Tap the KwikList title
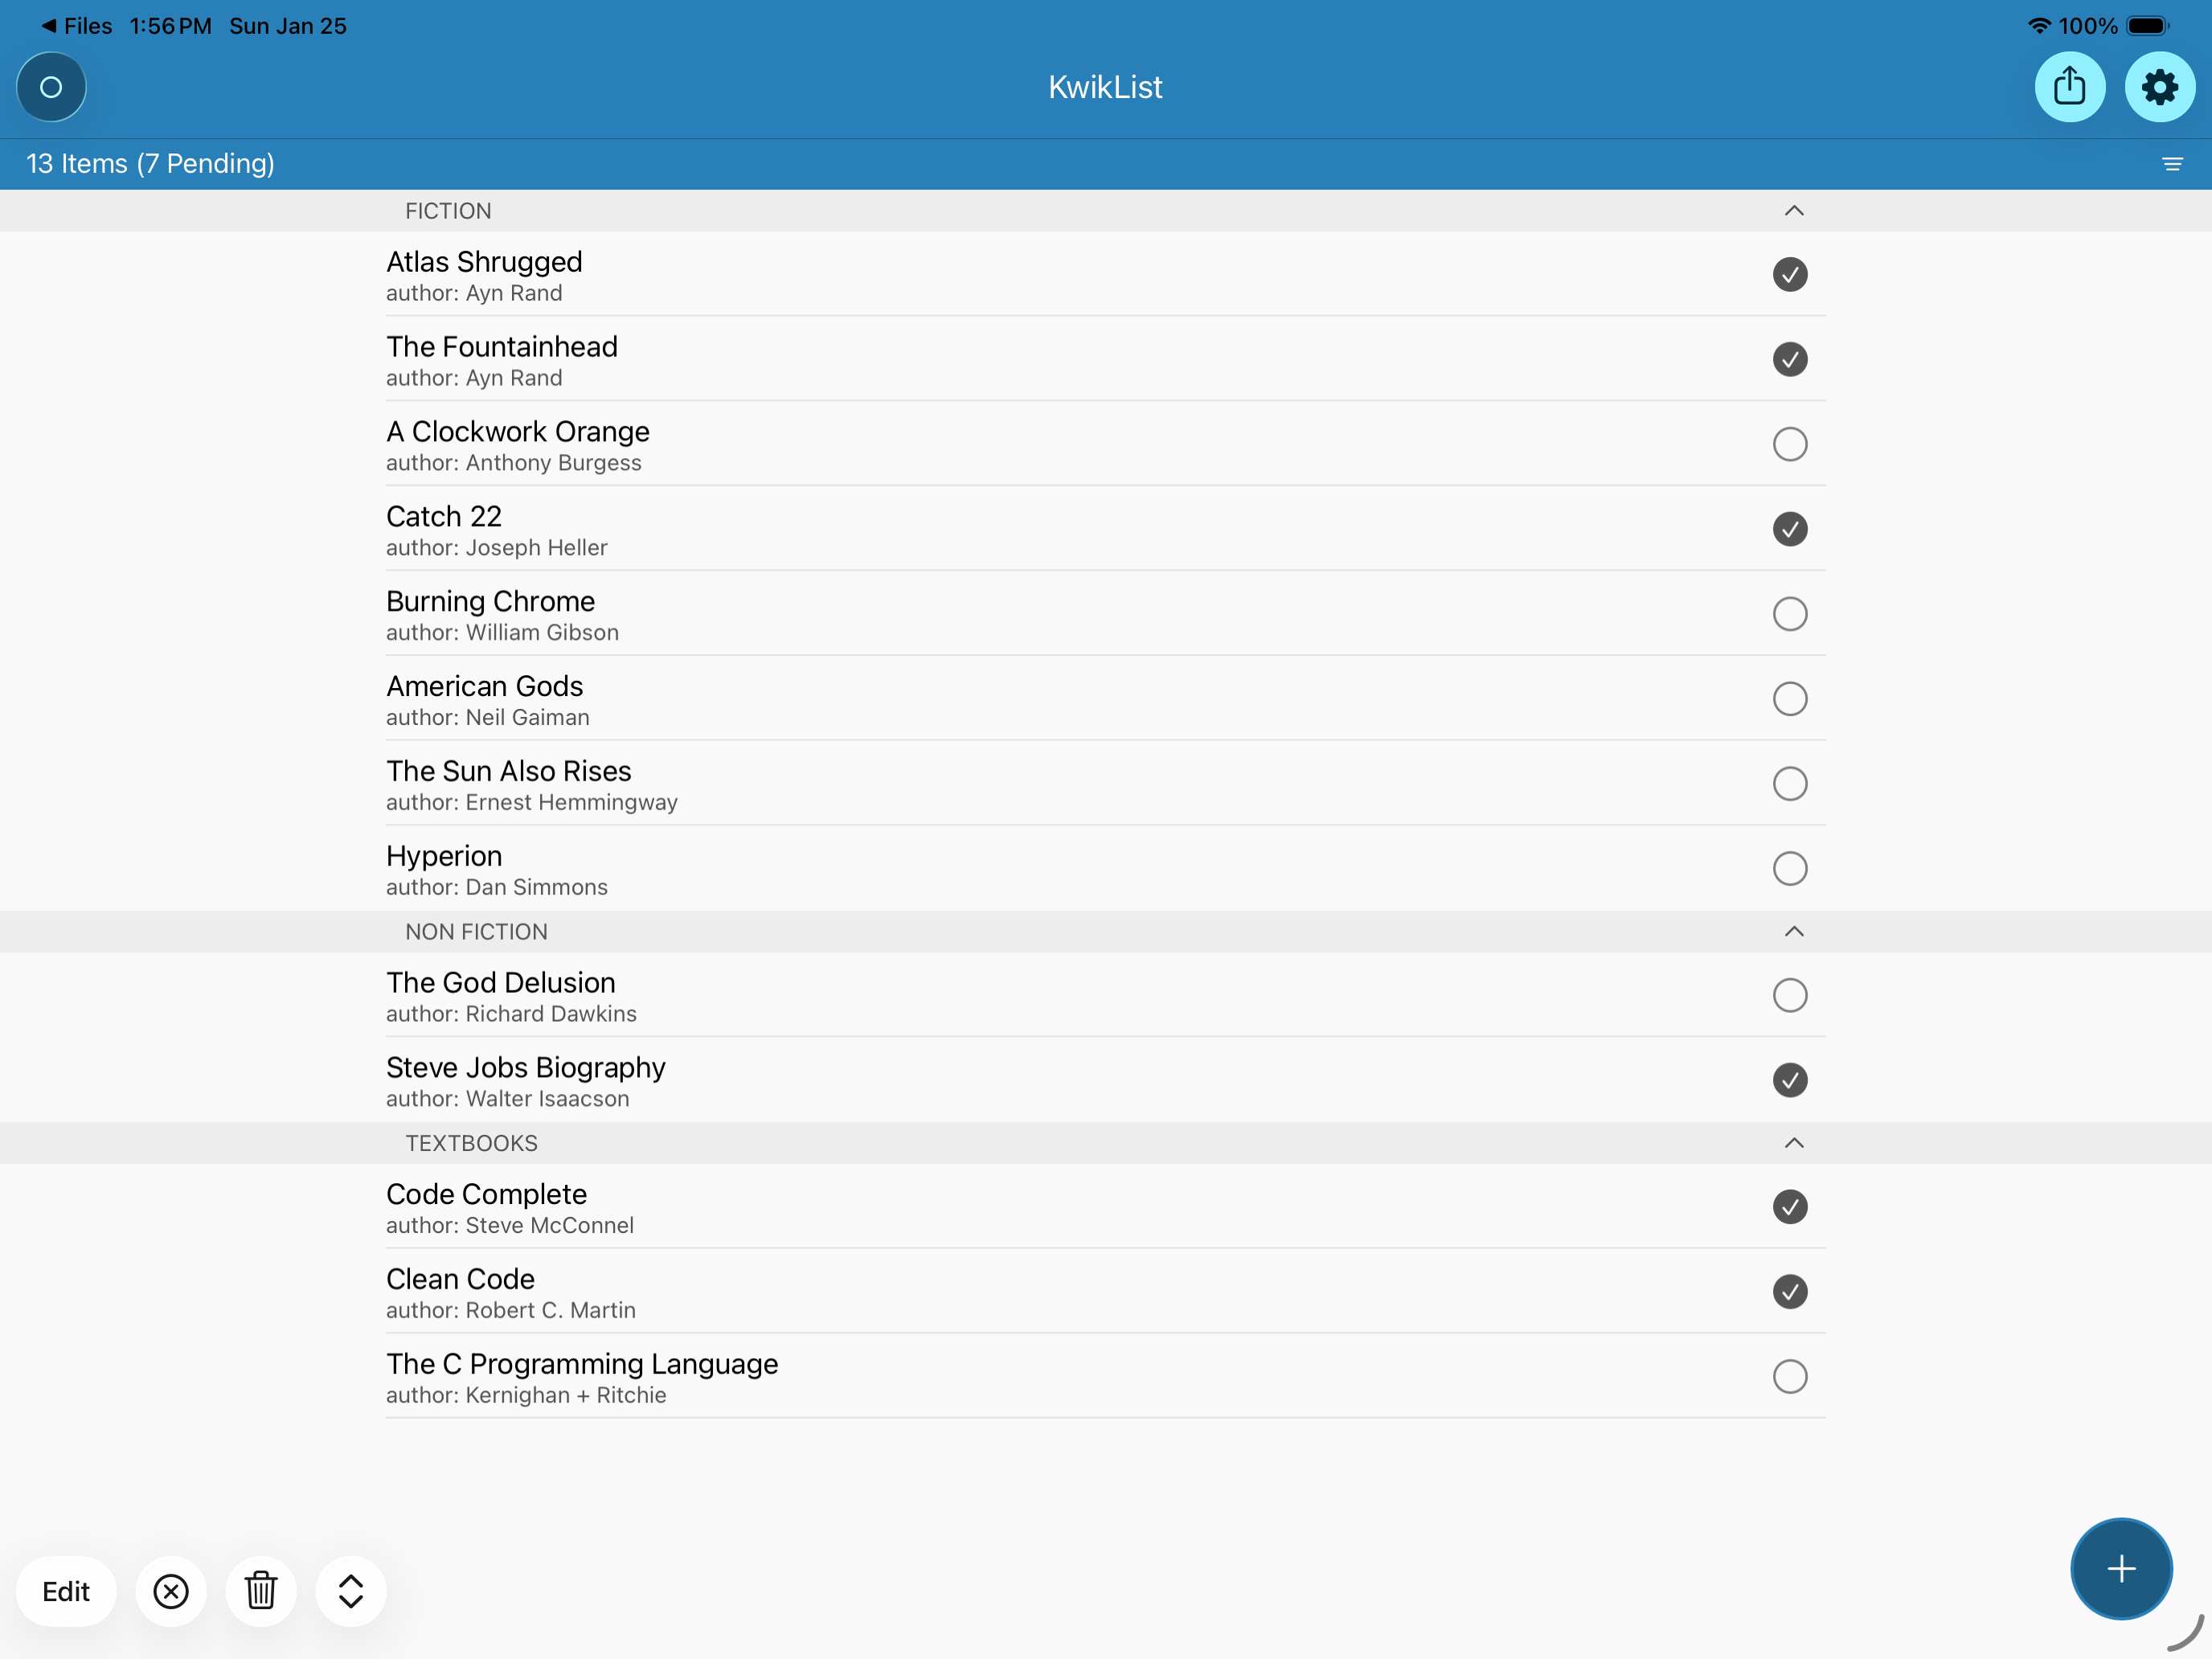2212x1659 pixels. 1104,87
